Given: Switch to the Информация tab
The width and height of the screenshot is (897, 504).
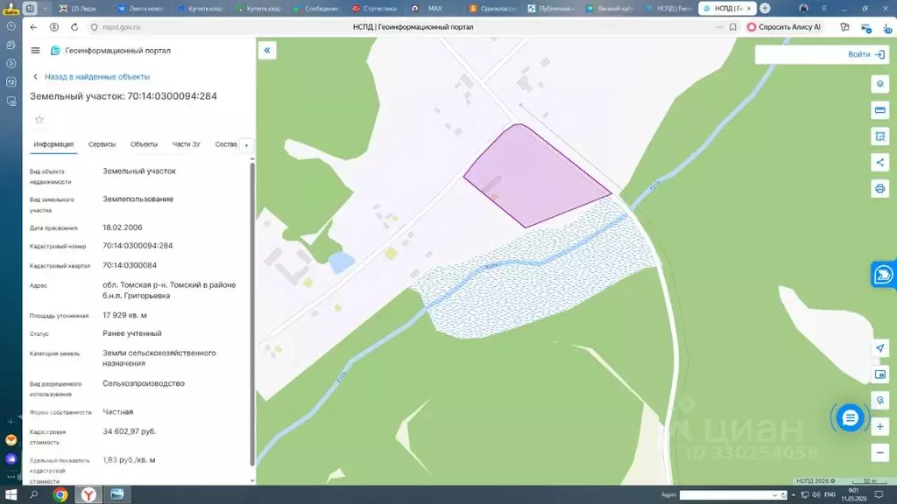Looking at the screenshot, I should (x=53, y=144).
